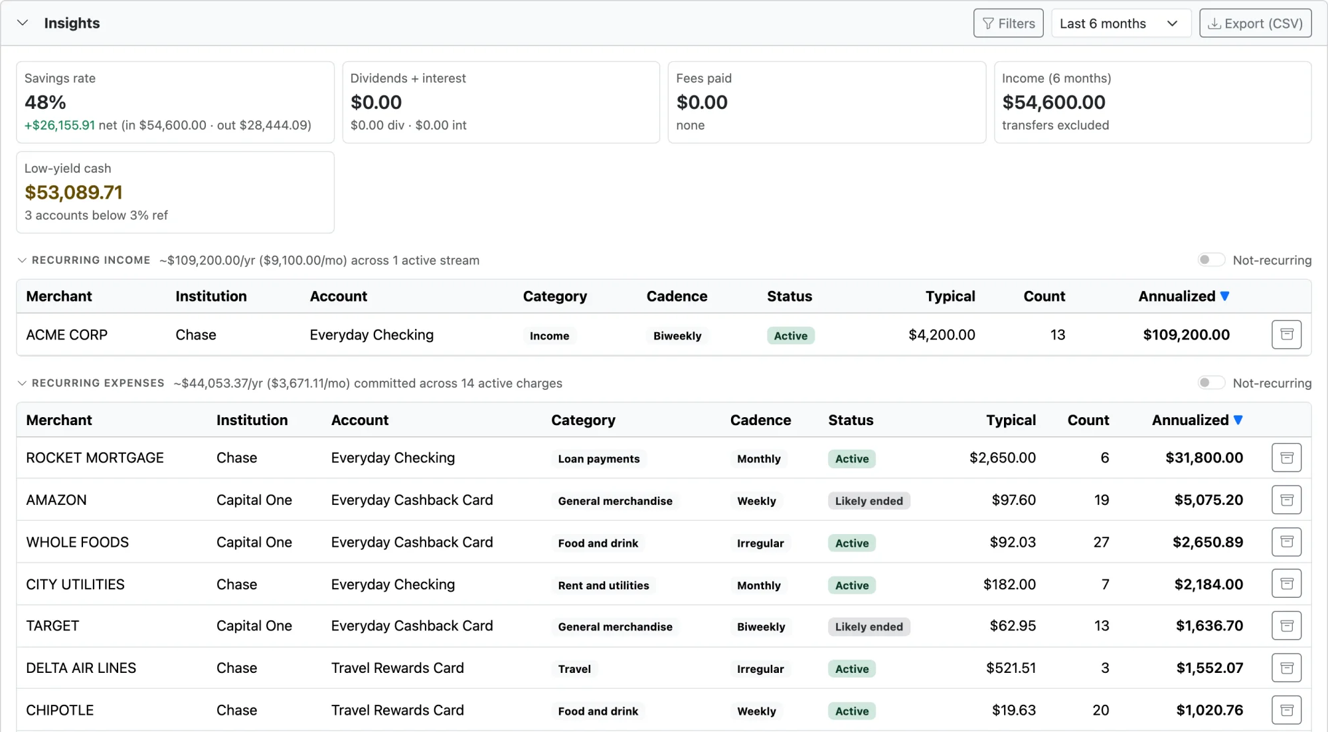Archive the ACME CORP income row

tap(1286, 335)
